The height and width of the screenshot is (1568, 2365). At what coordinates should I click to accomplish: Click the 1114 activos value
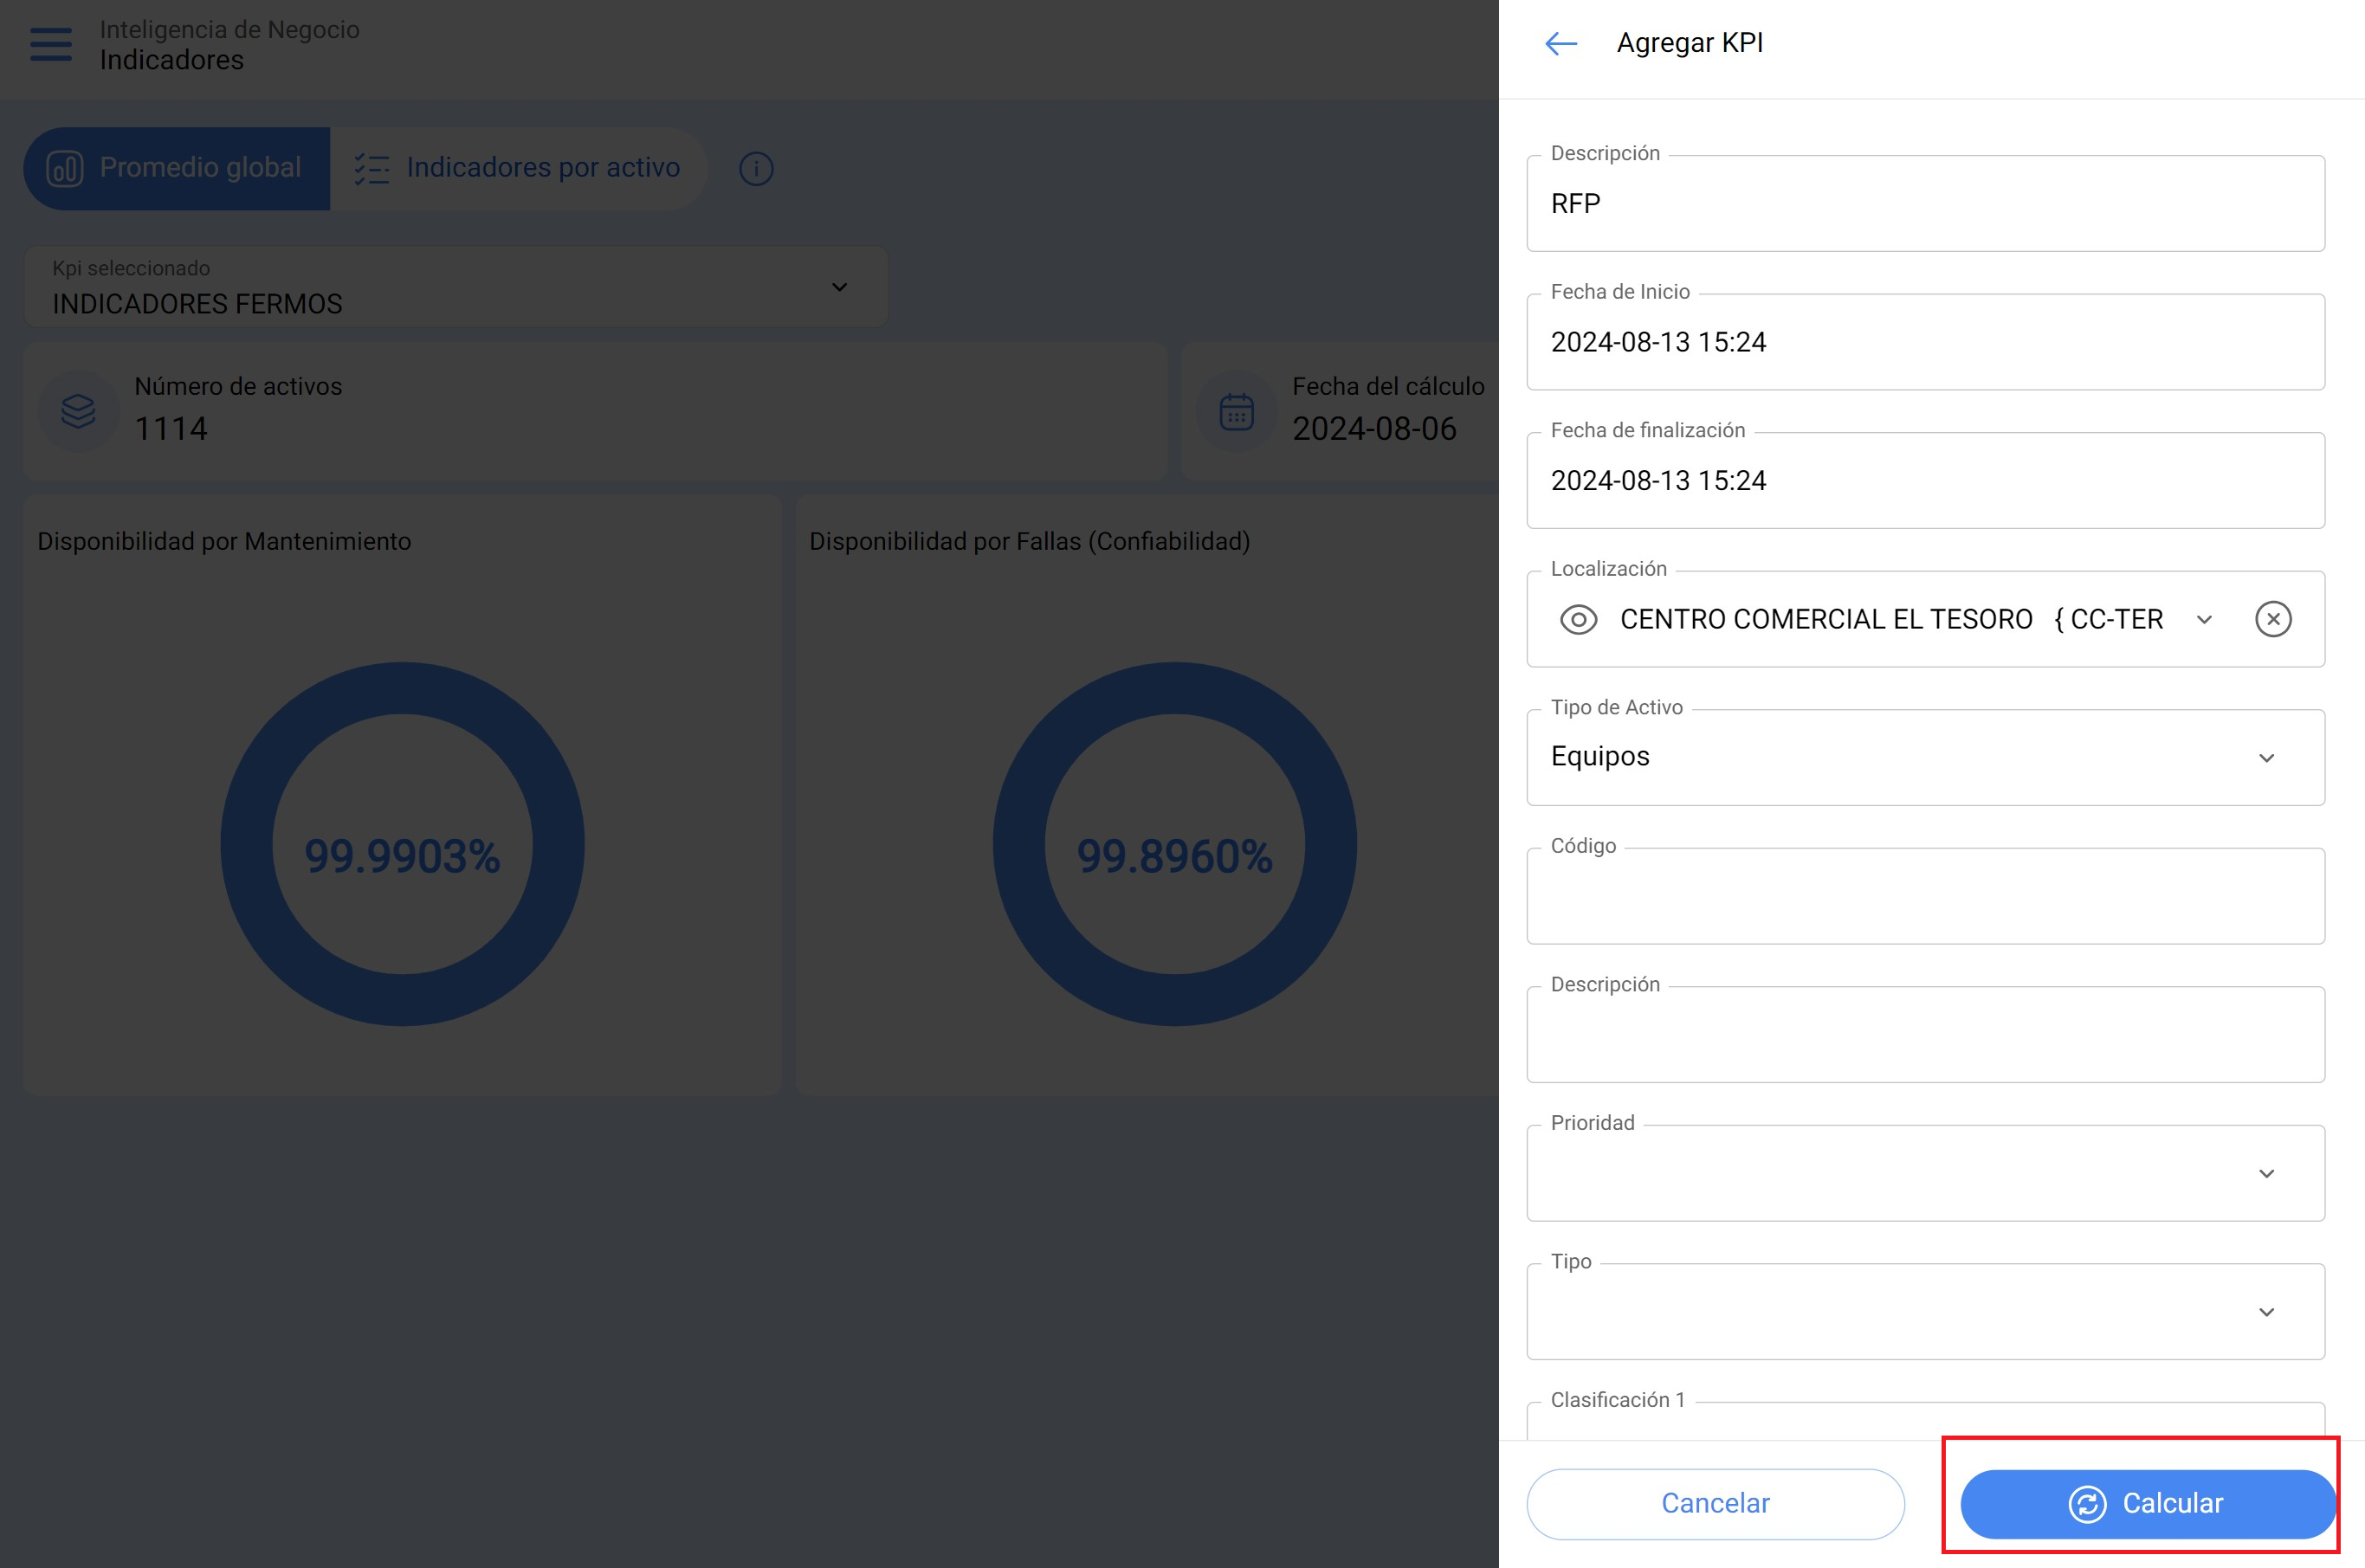click(x=171, y=429)
